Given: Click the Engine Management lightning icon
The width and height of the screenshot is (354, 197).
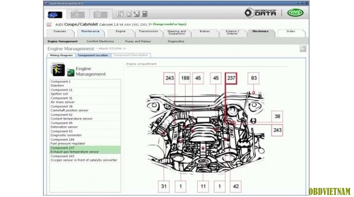Looking at the screenshot, I should [58, 70].
